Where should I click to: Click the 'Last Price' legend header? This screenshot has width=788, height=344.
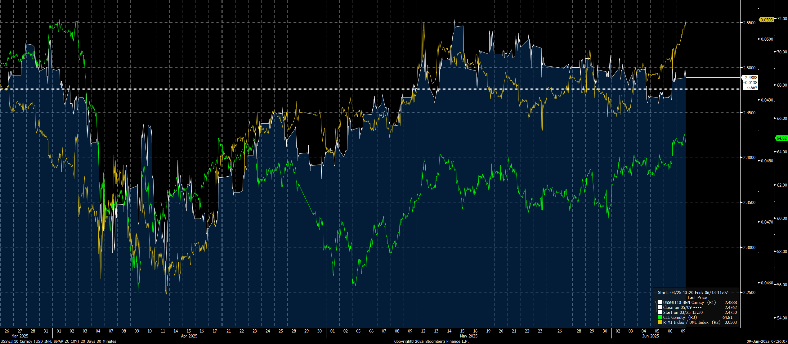(x=697, y=297)
